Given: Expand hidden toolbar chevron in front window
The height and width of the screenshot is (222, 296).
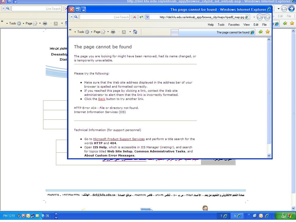Looking at the screenshot, I should coord(70,30).
